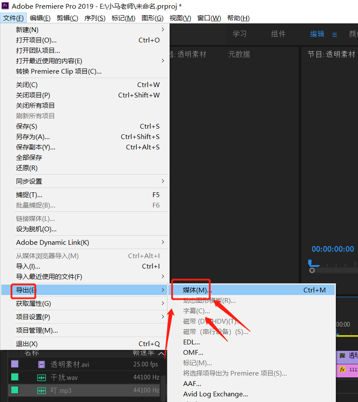Sort by 帧速率 column header
This screenshot has width=358, height=402.
point(144,353)
